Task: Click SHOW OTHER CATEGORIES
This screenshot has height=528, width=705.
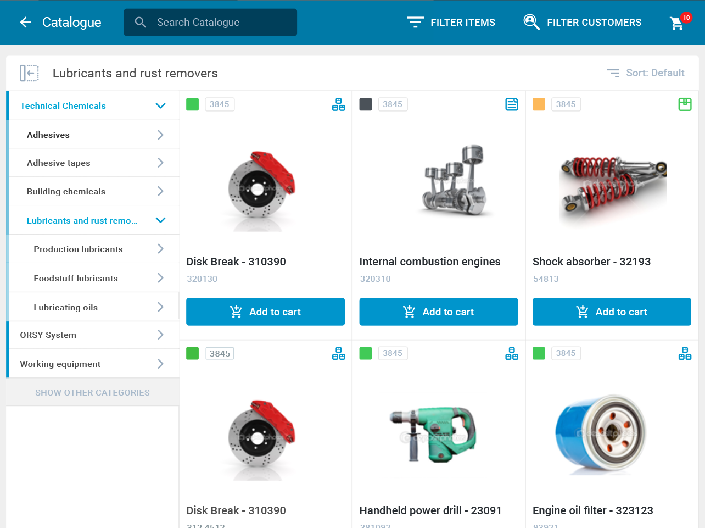Action: click(92, 392)
